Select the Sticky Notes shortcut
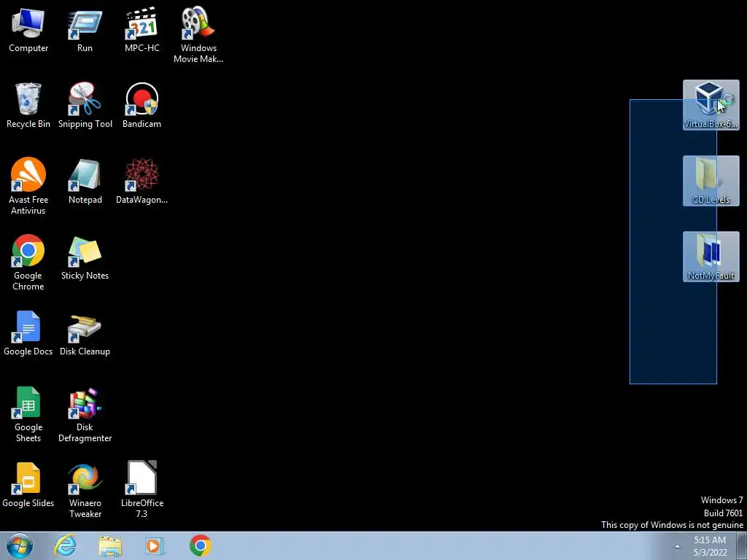The width and height of the screenshot is (747, 560). coord(85,257)
